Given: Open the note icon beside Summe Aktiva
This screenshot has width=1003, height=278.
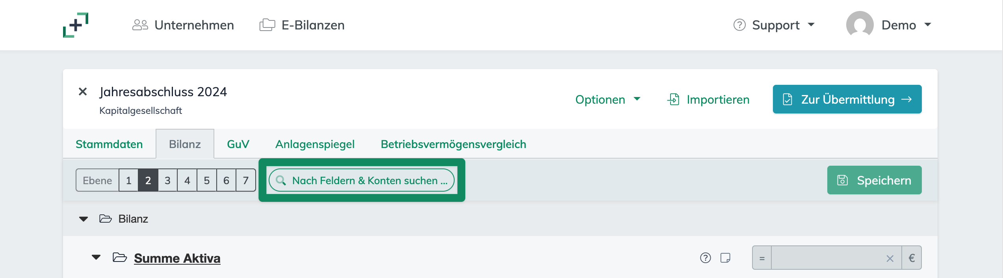Looking at the screenshot, I should [x=726, y=258].
